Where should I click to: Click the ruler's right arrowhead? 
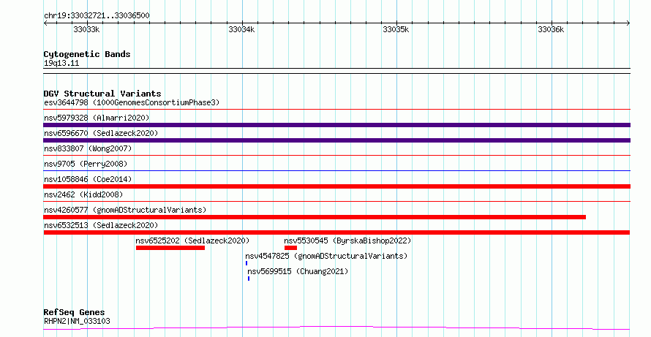point(628,23)
